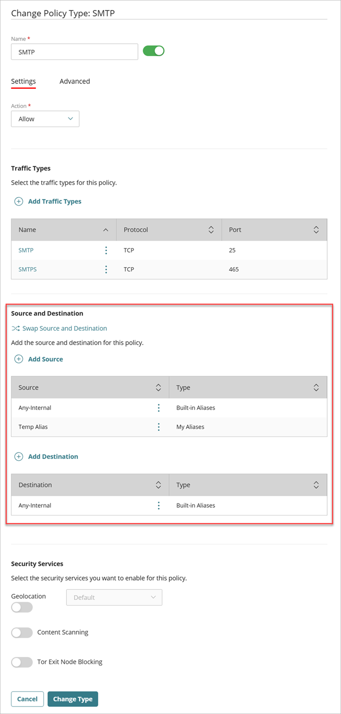Open the three-dot menu for SMTP traffic type
Image resolution: width=341 pixels, height=714 pixels.
pos(106,250)
